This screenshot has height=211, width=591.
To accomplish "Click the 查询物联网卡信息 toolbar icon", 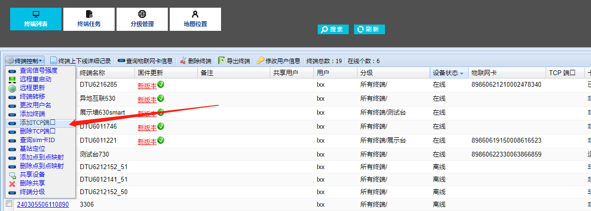I will pos(121,61).
